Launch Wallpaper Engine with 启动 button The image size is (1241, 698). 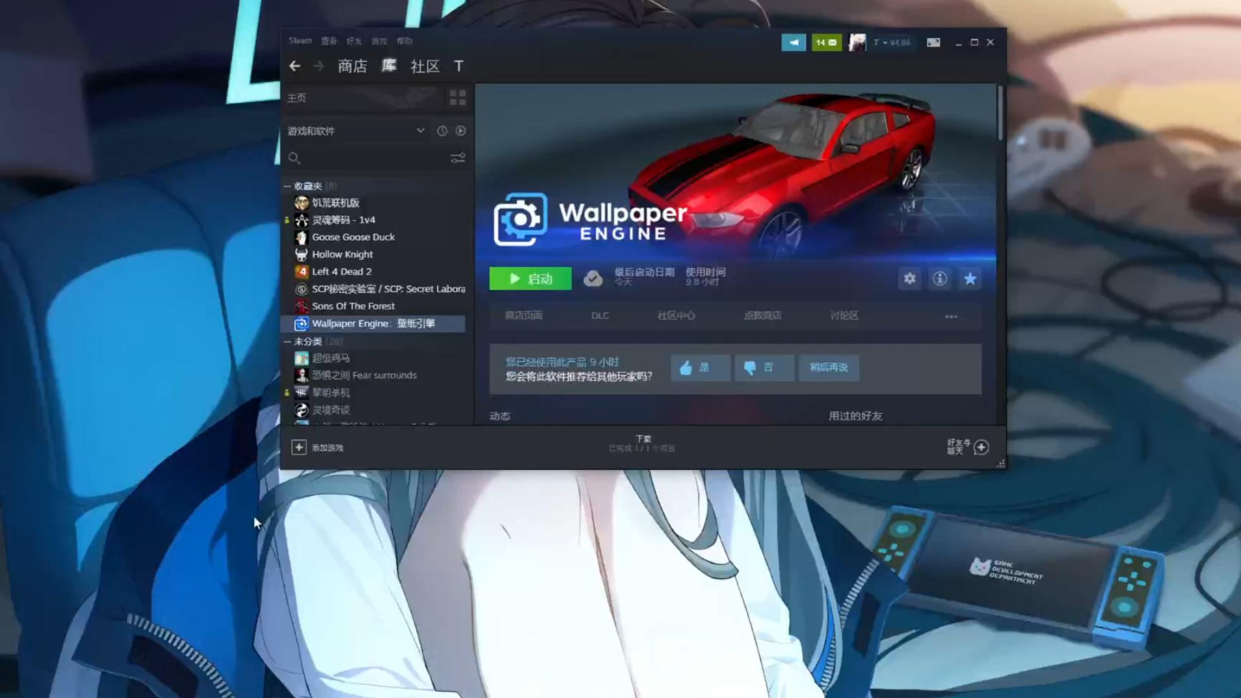[530, 279]
